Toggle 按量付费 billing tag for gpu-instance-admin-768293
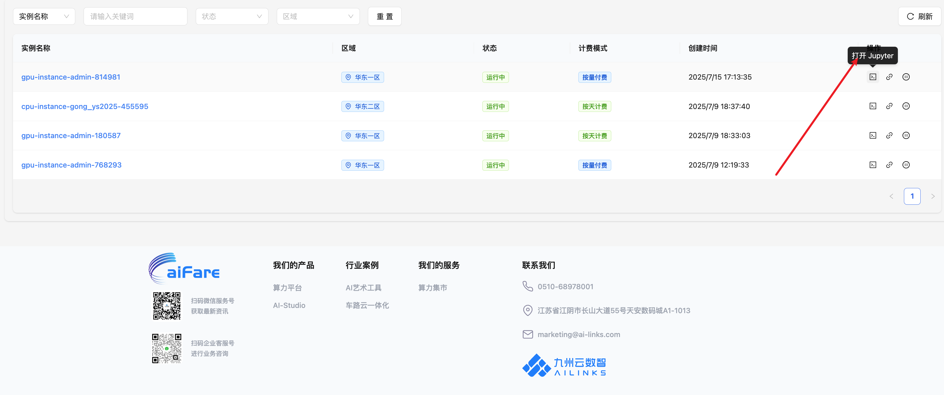944x395 pixels. 595,165
